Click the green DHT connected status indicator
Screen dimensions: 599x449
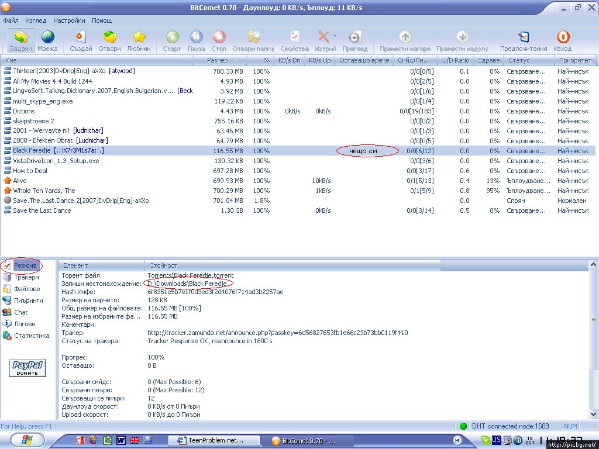[463, 426]
